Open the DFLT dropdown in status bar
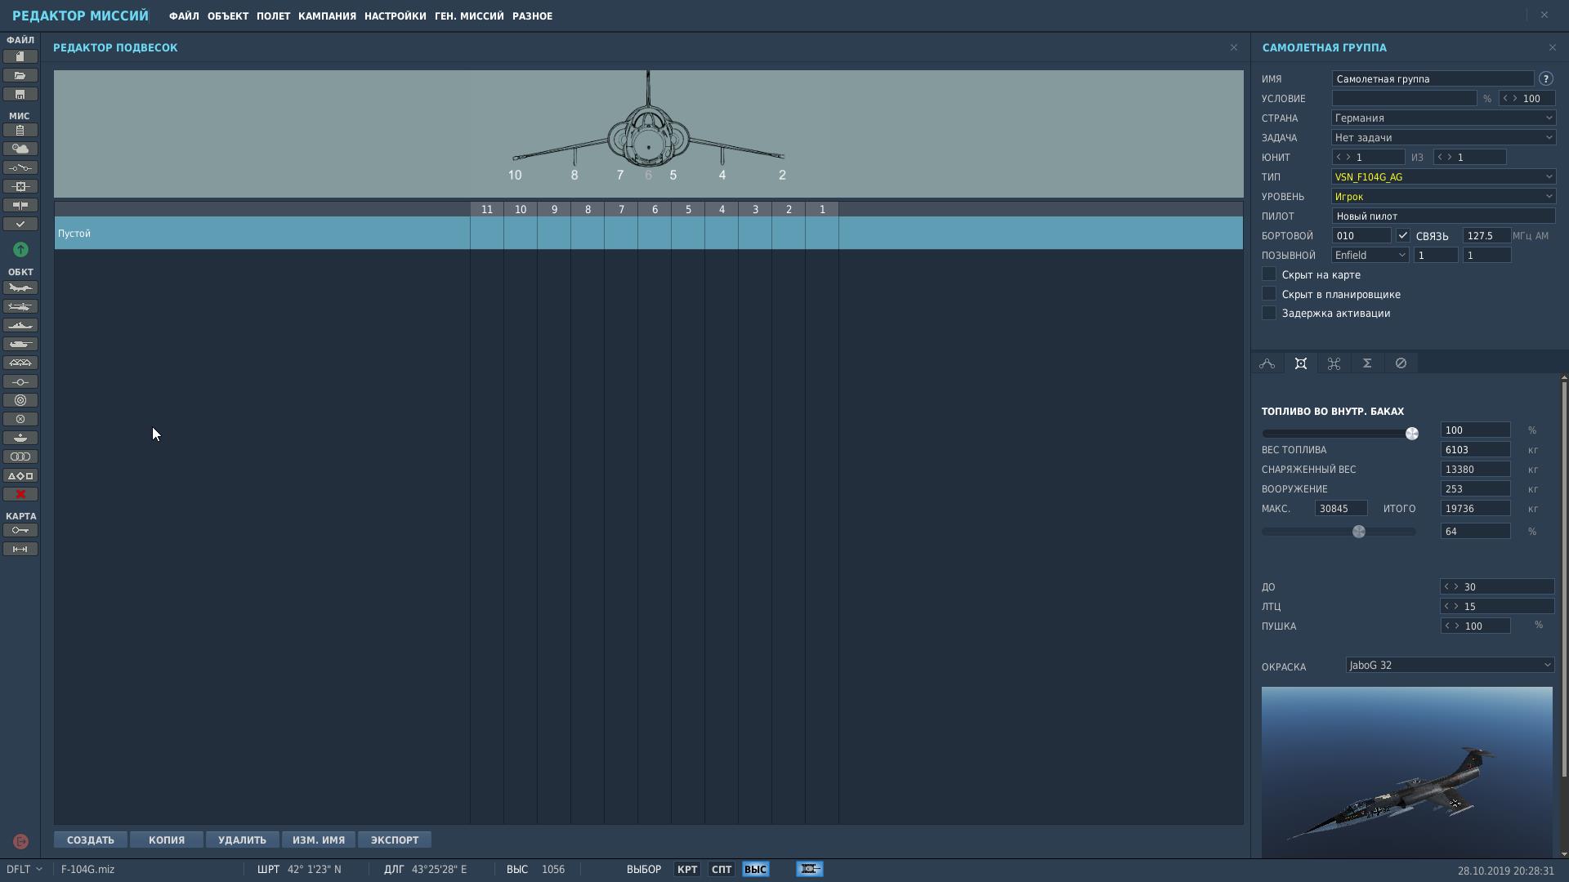Image resolution: width=1569 pixels, height=882 pixels. 25,869
